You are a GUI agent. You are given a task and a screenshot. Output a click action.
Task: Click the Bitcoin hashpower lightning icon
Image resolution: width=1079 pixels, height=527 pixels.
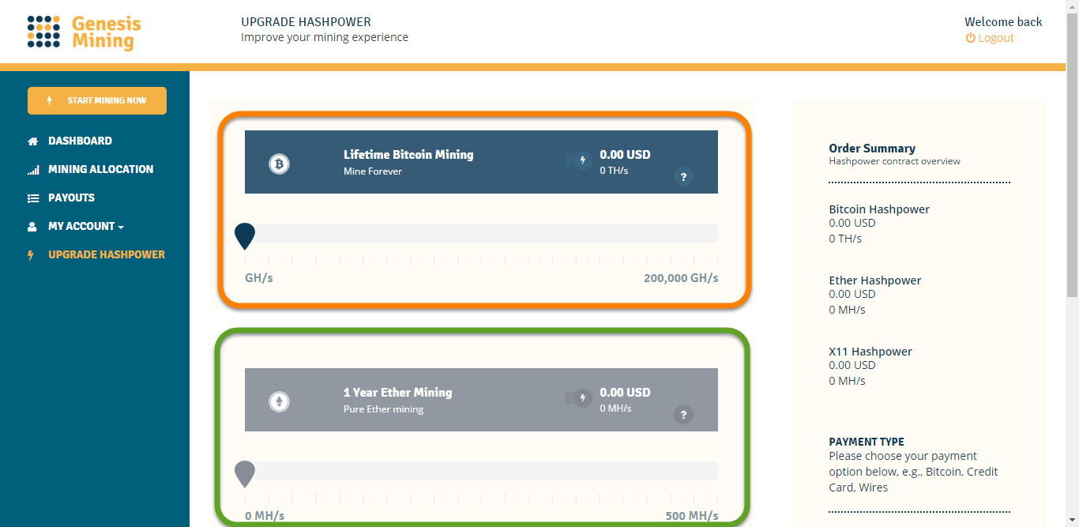tap(583, 160)
